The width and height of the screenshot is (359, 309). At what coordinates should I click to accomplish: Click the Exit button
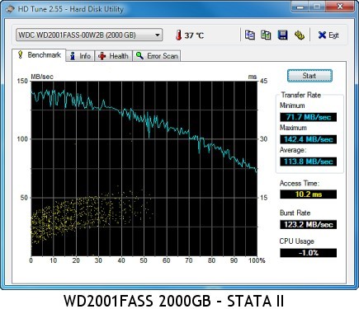328,35
